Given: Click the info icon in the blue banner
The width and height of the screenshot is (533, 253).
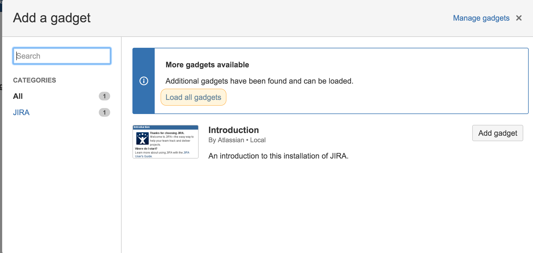Looking at the screenshot, I should 144,81.
